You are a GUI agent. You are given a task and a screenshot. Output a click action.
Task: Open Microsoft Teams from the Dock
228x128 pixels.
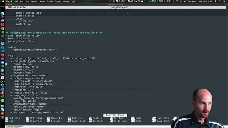[x=2, y=74]
